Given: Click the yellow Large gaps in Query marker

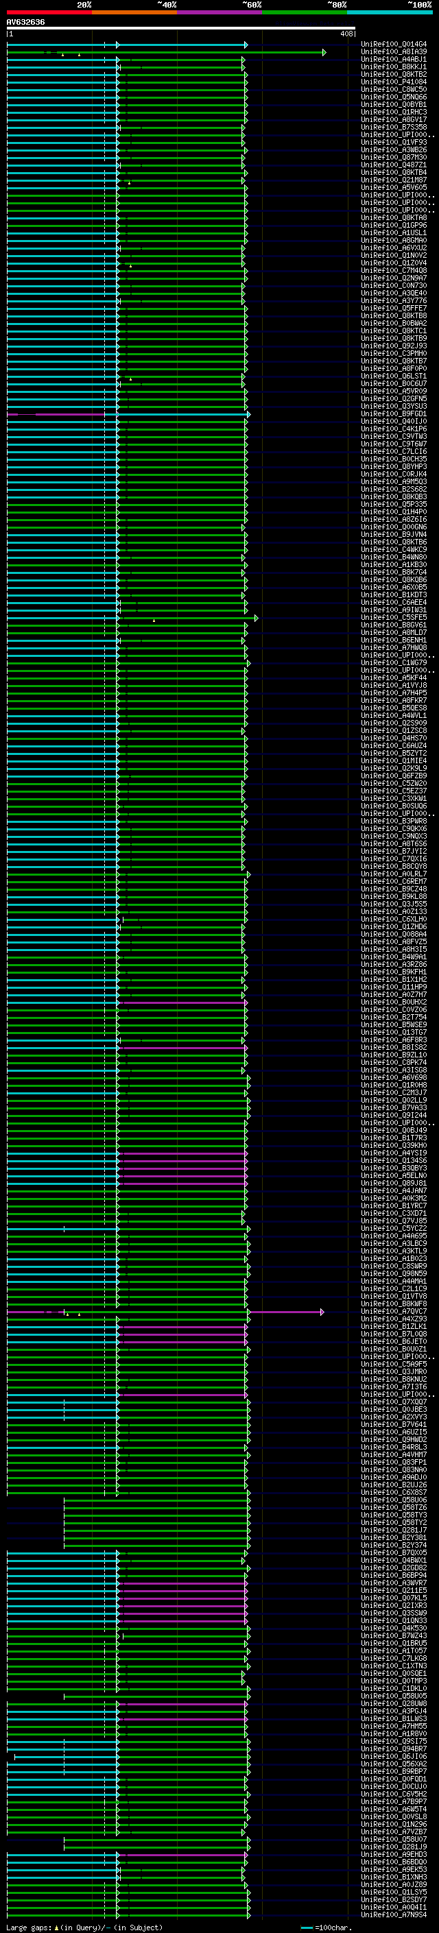Looking at the screenshot, I should pyautogui.click(x=56, y=1927).
